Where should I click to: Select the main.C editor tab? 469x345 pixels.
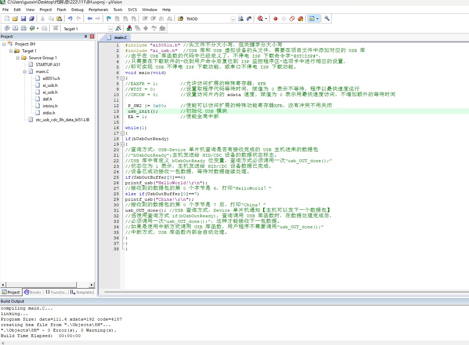[117, 37]
